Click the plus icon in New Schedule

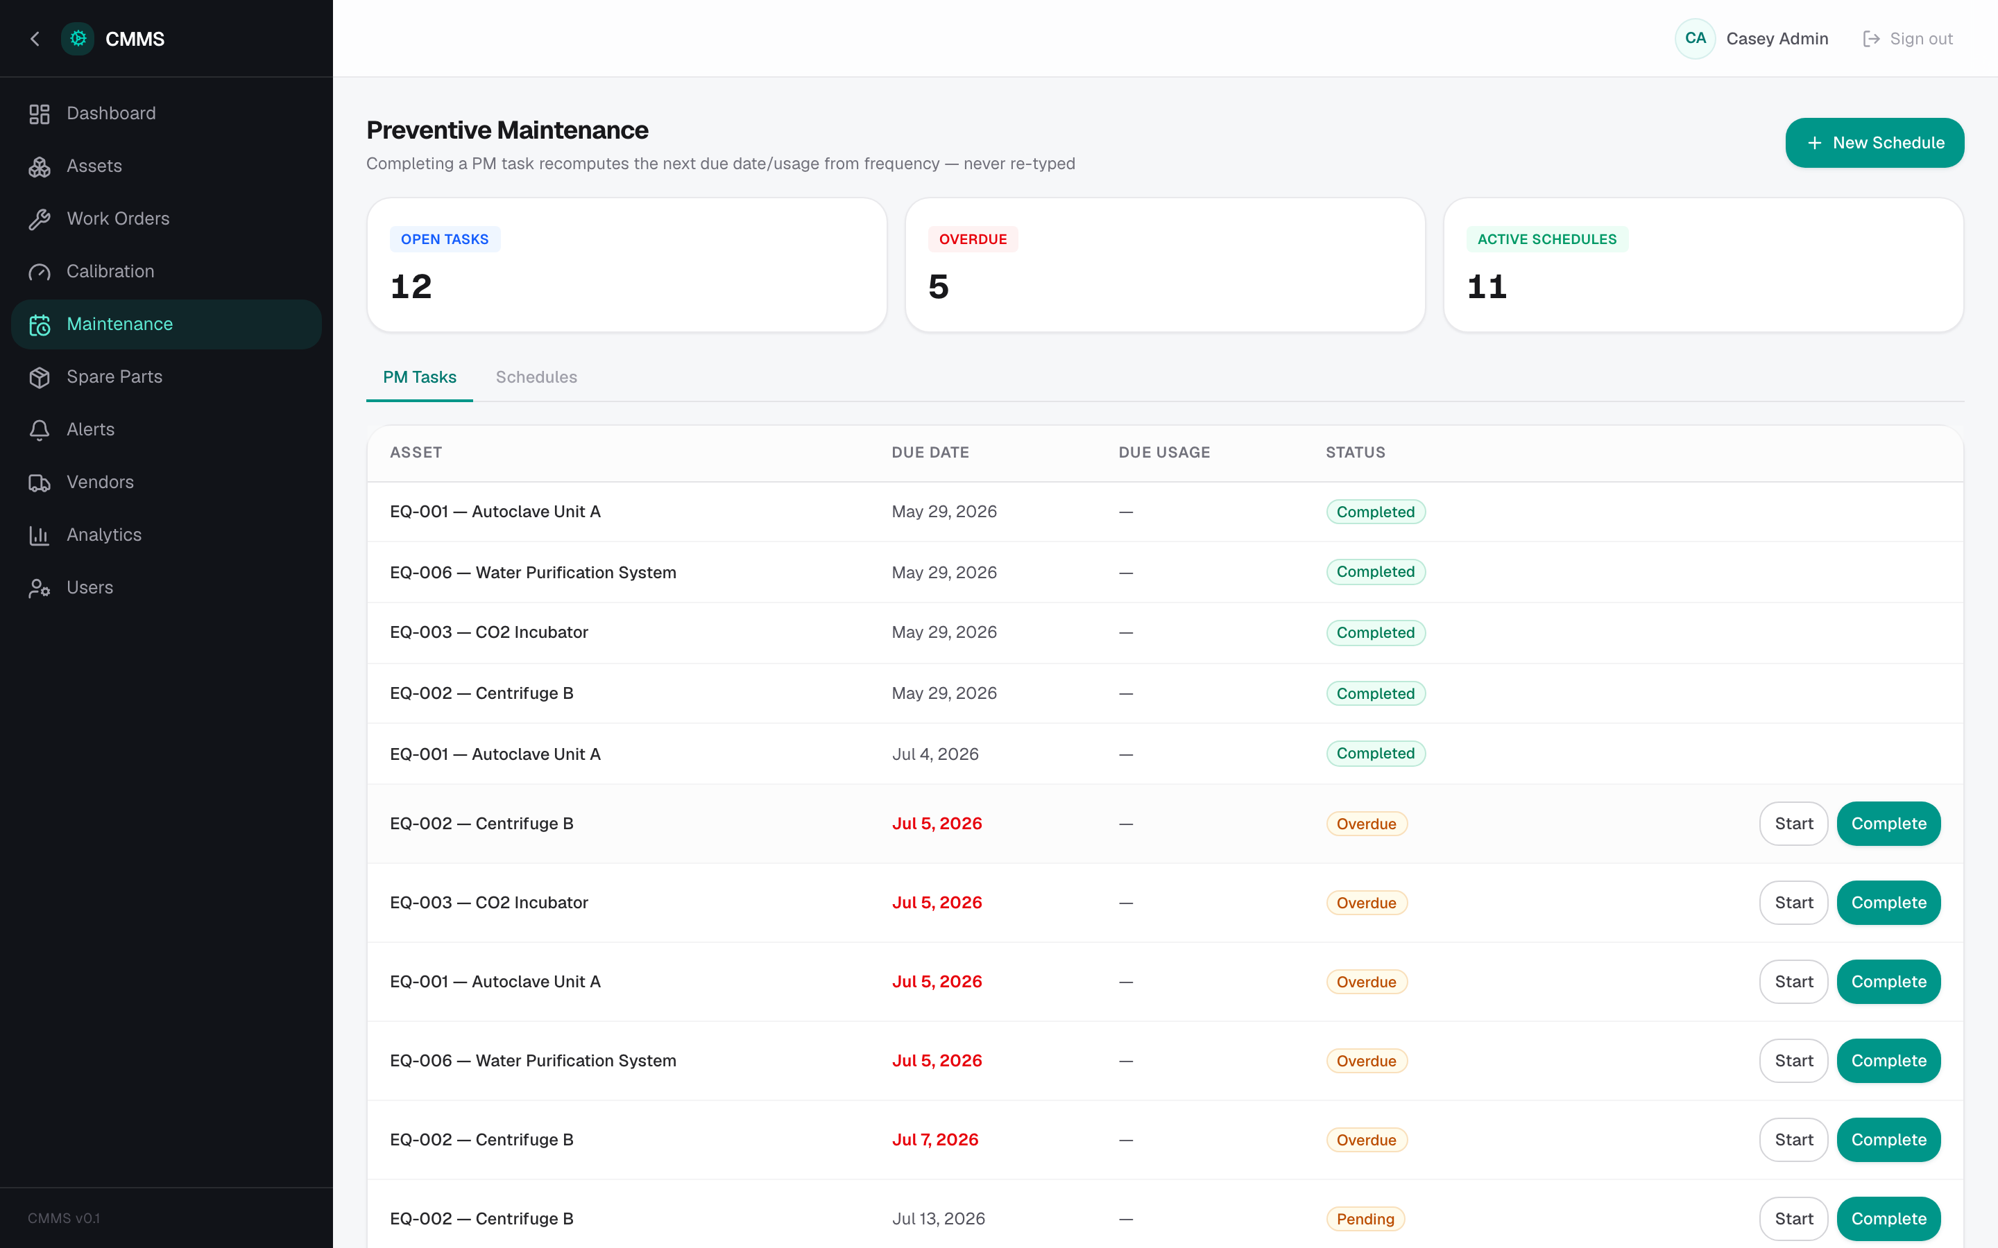point(1814,143)
